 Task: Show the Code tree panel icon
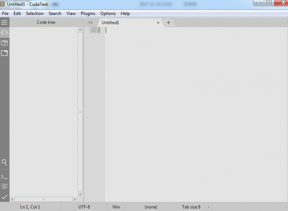tap(4, 33)
